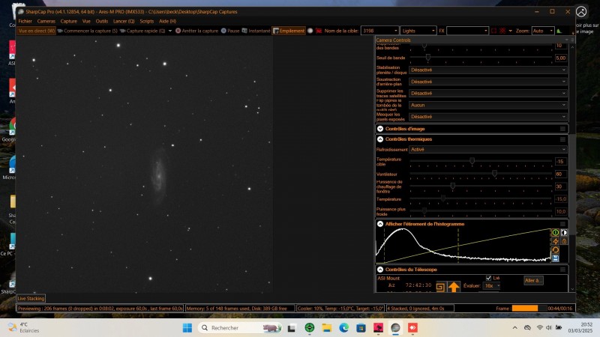Click the spiral search icon in telescope controls
The width and height of the screenshot is (600, 337).
441,286
